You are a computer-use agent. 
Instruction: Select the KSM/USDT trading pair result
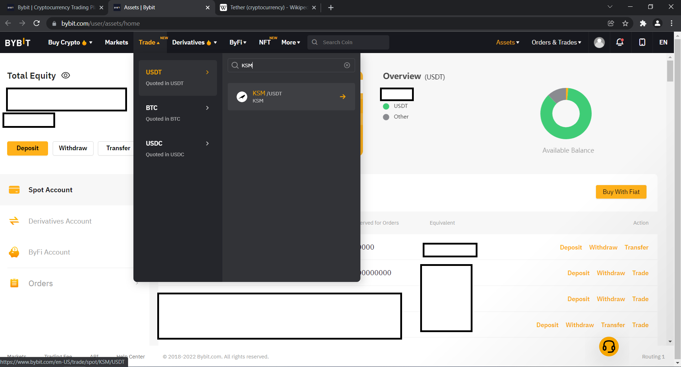[x=291, y=97]
